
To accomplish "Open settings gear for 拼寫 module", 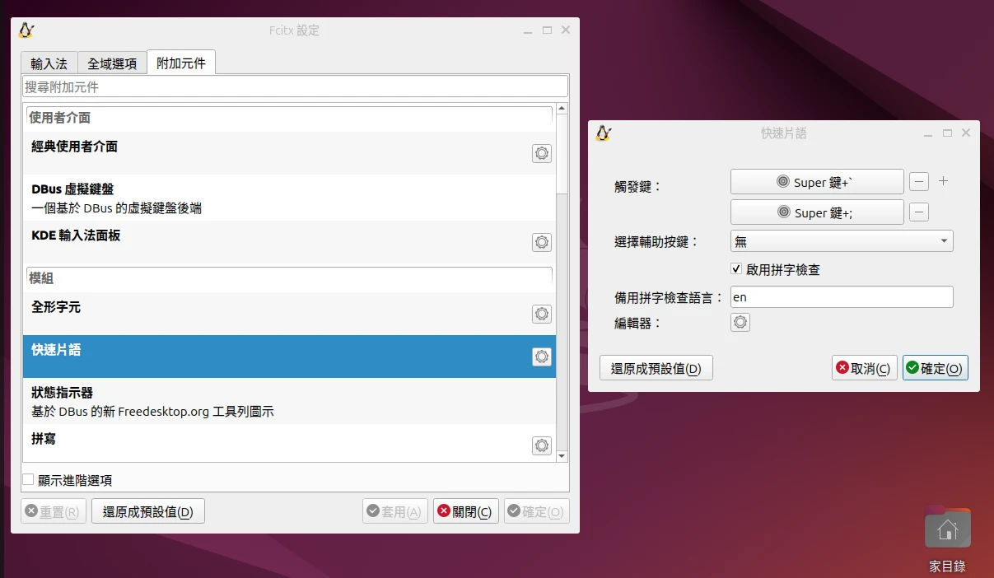I will point(541,445).
